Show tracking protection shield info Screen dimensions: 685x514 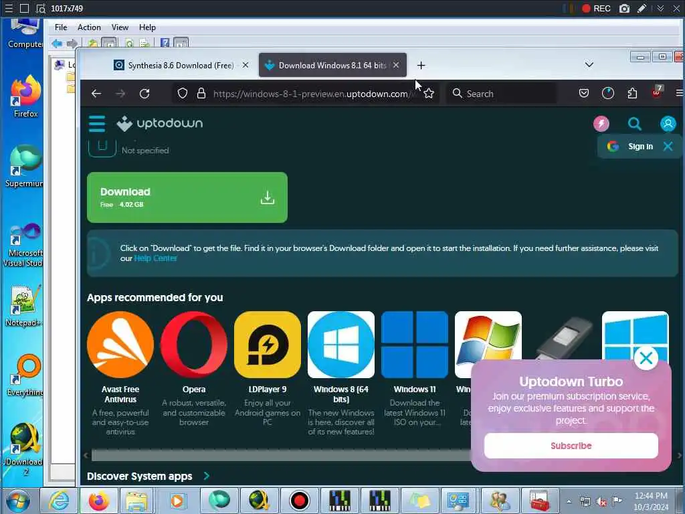point(183,93)
